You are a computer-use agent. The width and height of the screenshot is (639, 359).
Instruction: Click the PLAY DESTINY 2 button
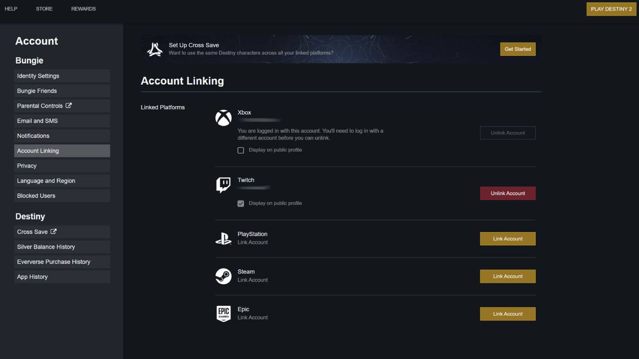pyautogui.click(x=611, y=9)
